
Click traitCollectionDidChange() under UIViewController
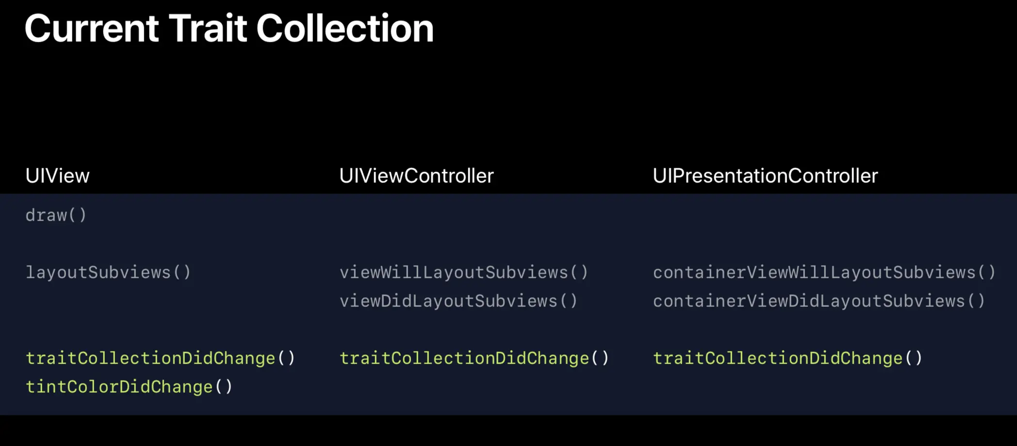click(474, 358)
